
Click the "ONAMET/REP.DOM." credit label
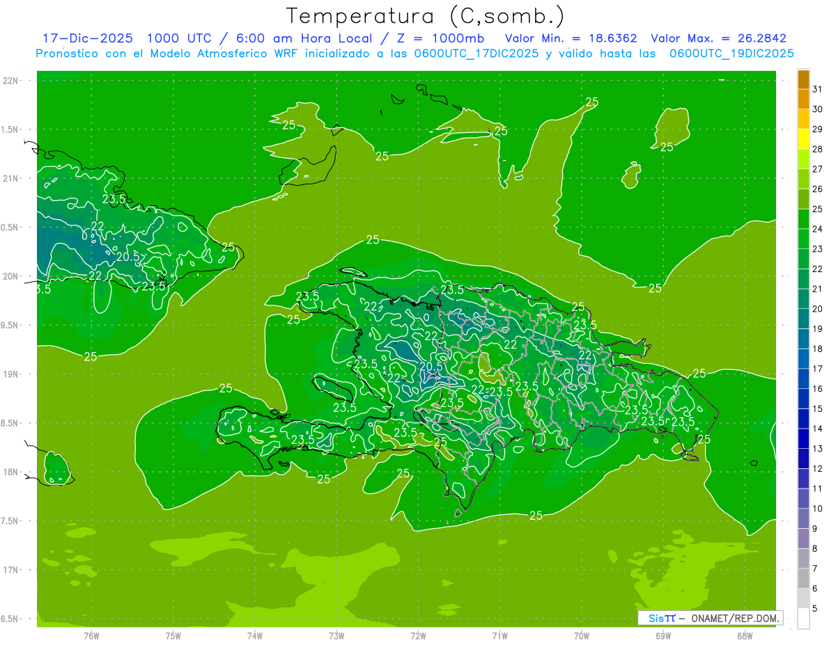tap(734, 618)
